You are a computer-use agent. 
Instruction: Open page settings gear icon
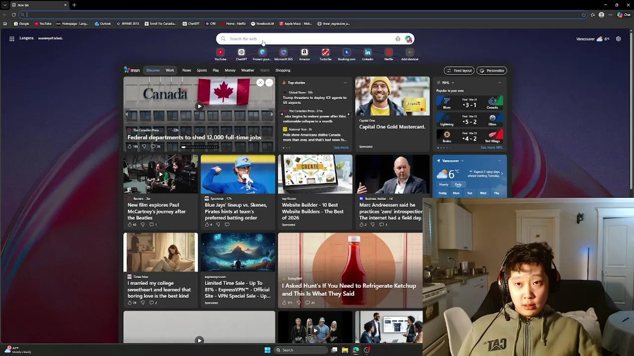(618, 39)
